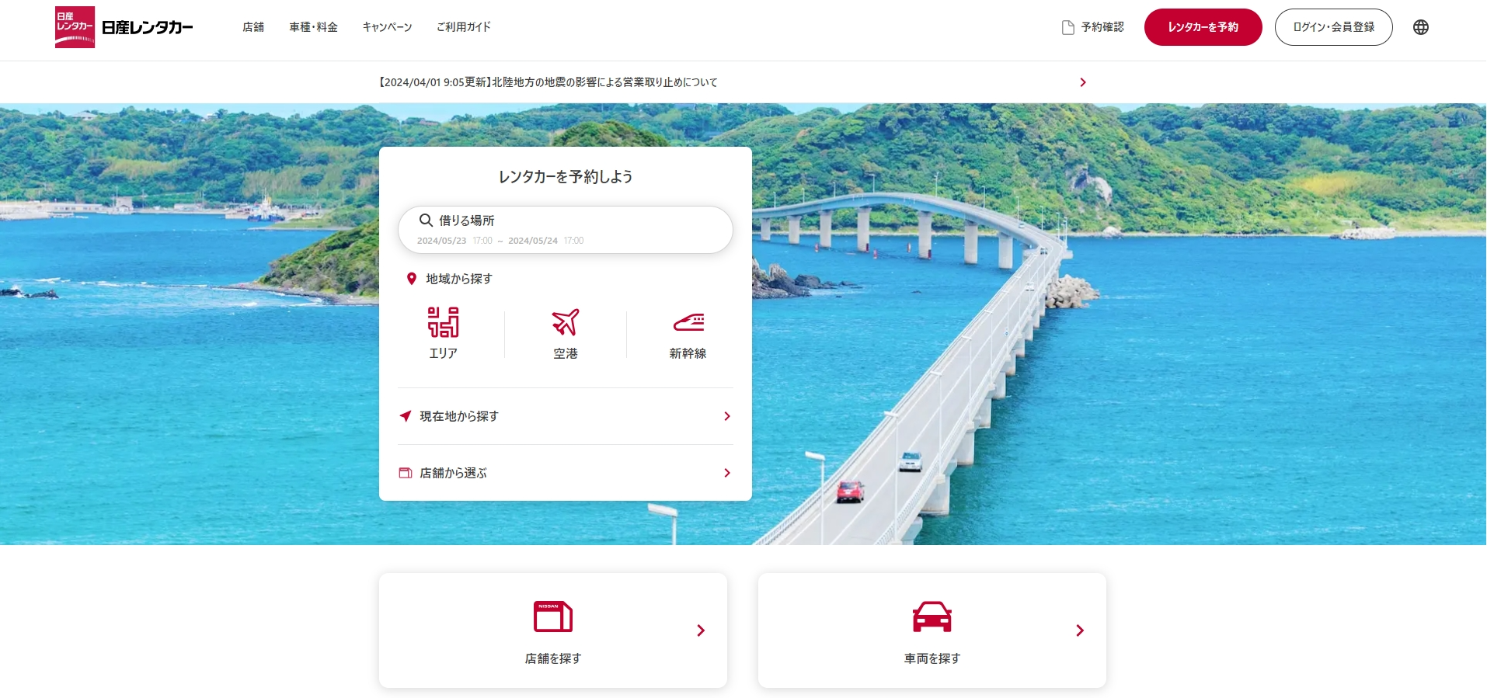This screenshot has height=698, width=1487.
Task: Open the ご利用ガイド menu item
Action: click(464, 27)
